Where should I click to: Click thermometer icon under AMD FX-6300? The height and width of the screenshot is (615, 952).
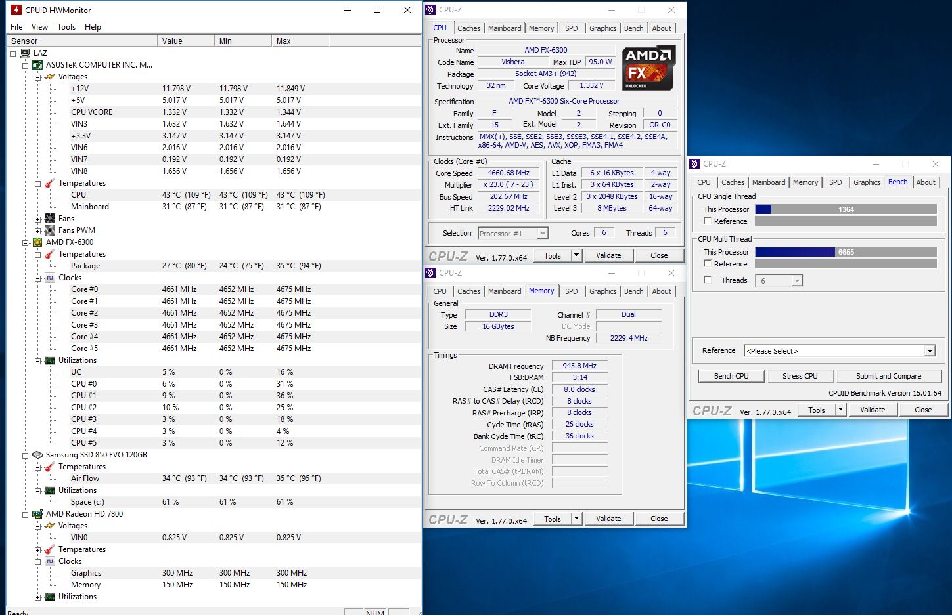pyautogui.click(x=50, y=254)
